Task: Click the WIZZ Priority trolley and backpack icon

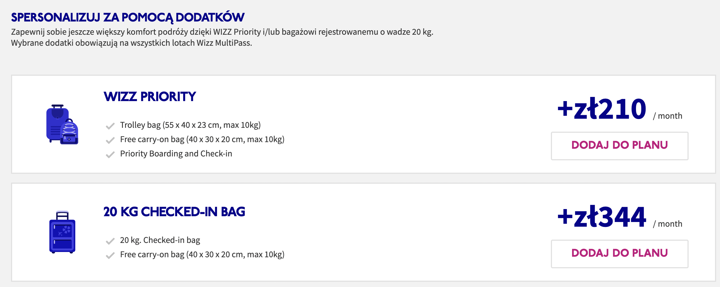Action: point(62,124)
